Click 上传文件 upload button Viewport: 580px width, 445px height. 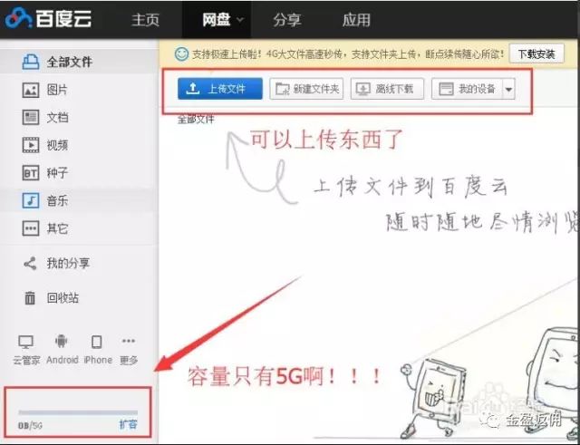click(220, 89)
